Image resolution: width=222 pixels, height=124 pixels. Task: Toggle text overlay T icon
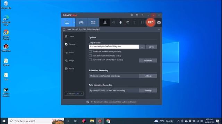pyautogui.click(x=135, y=22)
